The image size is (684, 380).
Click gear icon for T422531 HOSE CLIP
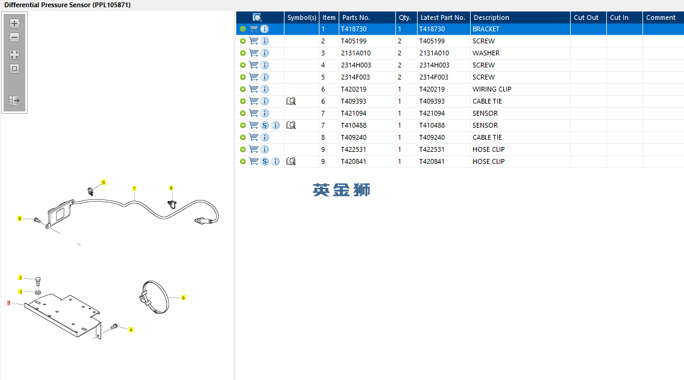coord(243,149)
